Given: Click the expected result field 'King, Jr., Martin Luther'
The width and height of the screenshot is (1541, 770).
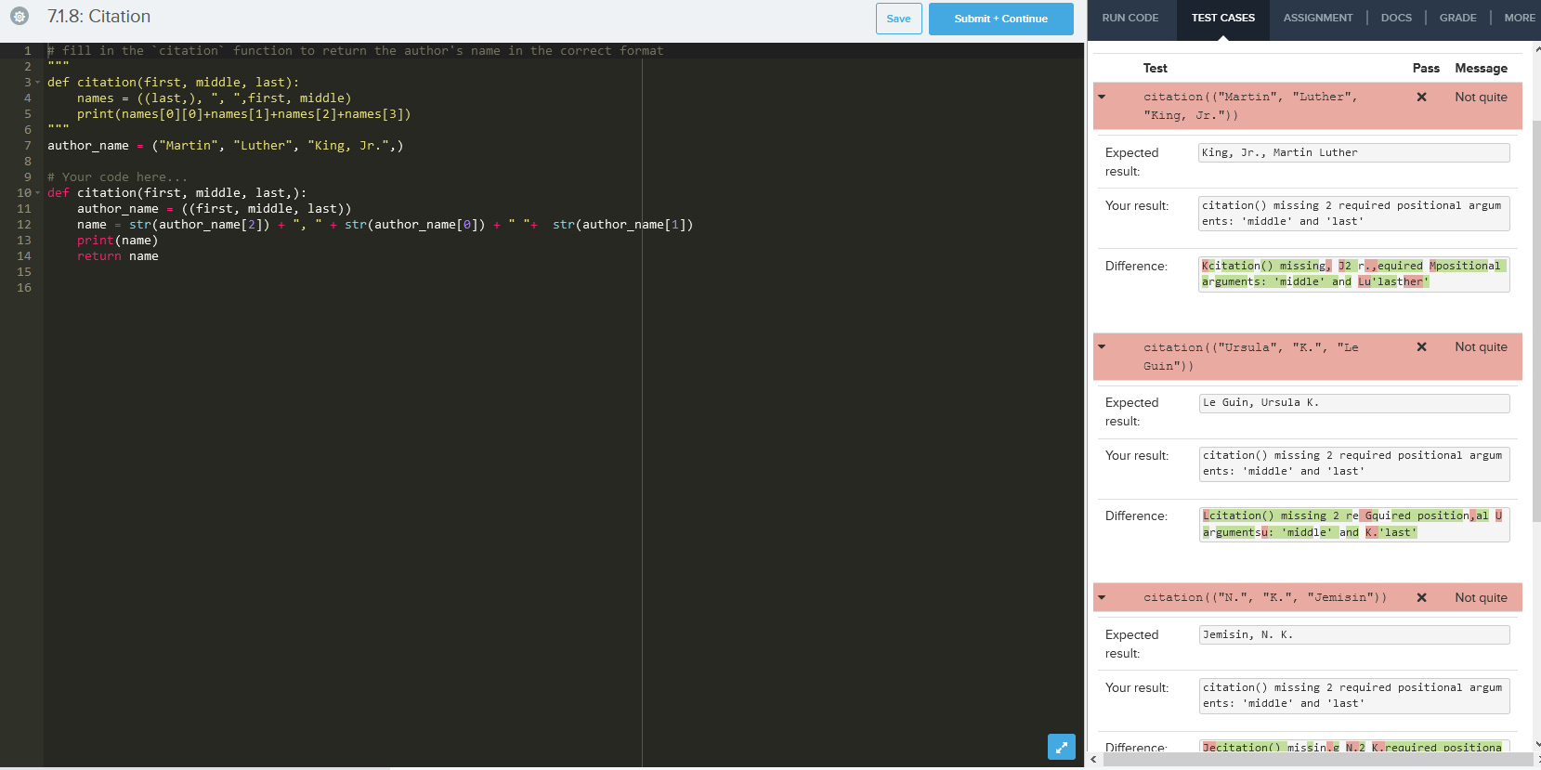Looking at the screenshot, I should pos(1353,152).
